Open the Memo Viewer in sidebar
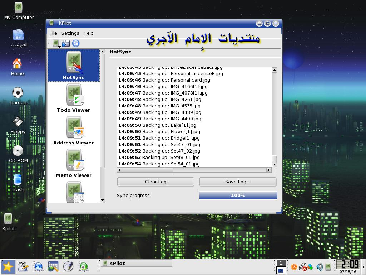Image resolution: width=366 pixels, height=275 pixels. (74, 163)
